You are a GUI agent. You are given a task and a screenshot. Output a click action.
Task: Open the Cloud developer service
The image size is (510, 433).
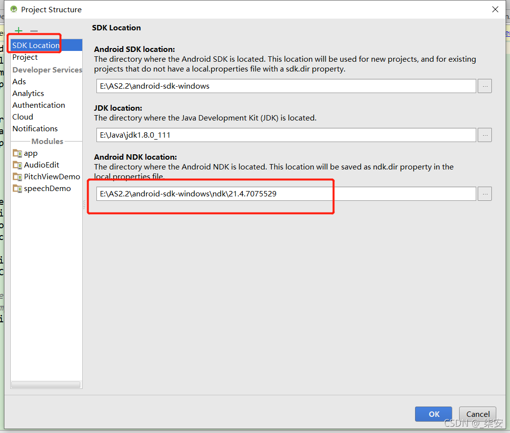[x=23, y=117]
